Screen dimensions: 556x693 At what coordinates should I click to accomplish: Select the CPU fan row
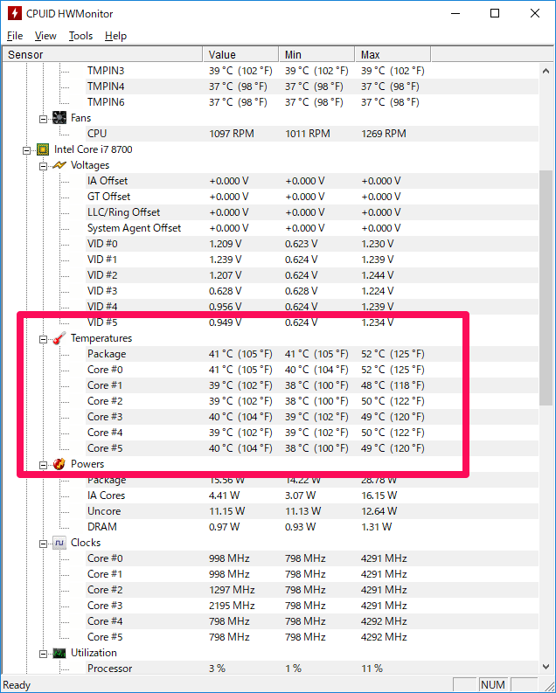pyautogui.click(x=312, y=134)
